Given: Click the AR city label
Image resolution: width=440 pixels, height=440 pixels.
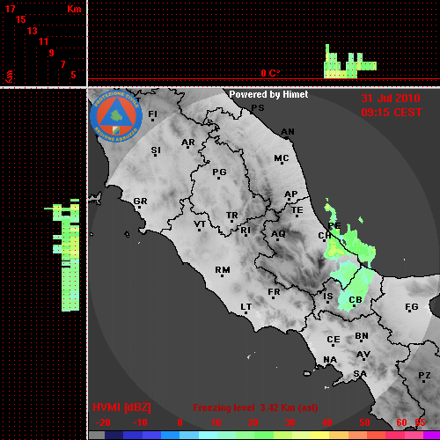Looking at the screenshot, I should (188, 143).
